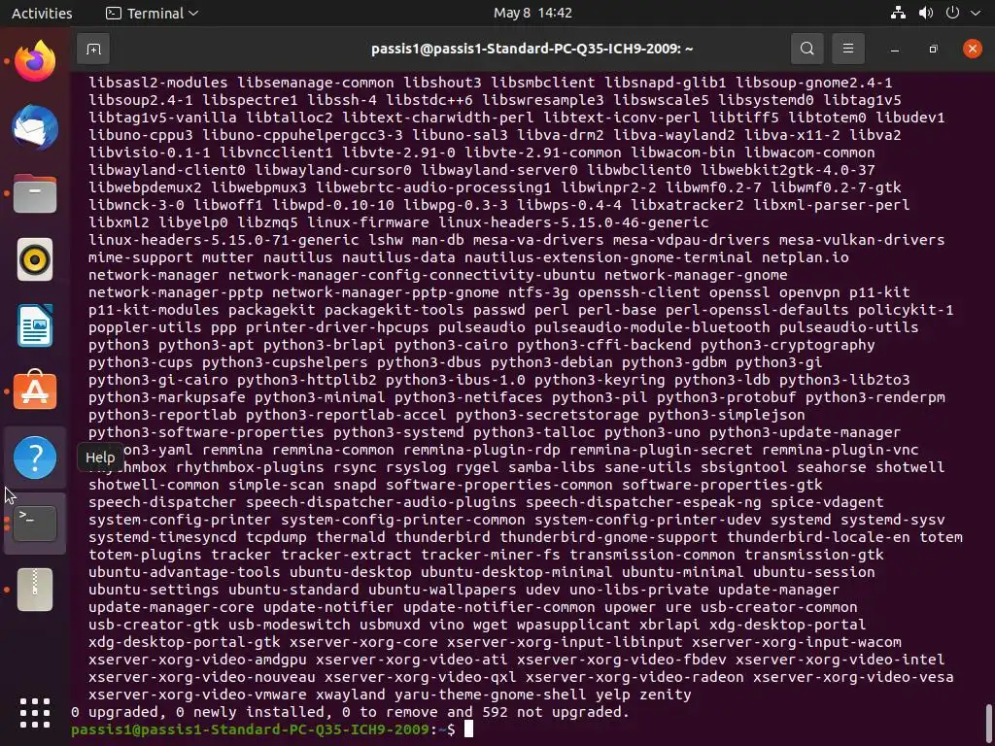Image resolution: width=995 pixels, height=746 pixels.
Task: Click the text 'mesa-vulkan-drivers'
Action: pyautogui.click(x=862, y=240)
